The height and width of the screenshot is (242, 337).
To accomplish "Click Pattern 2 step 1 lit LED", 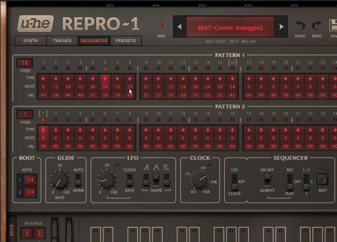I will coord(43,120).
